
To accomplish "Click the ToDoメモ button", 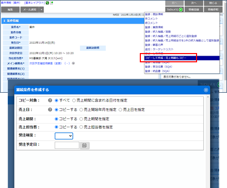I will (x=174, y=10).
